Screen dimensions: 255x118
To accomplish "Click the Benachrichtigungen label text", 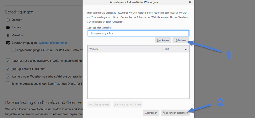I will pyautogui.click(x=24, y=43).
